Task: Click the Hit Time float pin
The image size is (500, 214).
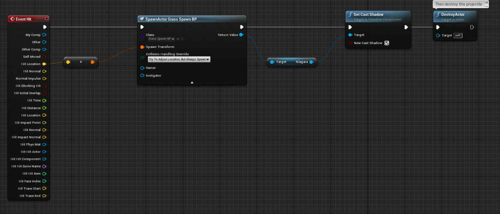Action: [x=45, y=101]
